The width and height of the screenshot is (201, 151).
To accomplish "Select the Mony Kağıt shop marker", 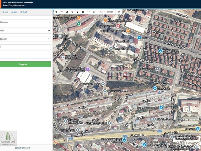I will pyautogui.click(x=155, y=88).
